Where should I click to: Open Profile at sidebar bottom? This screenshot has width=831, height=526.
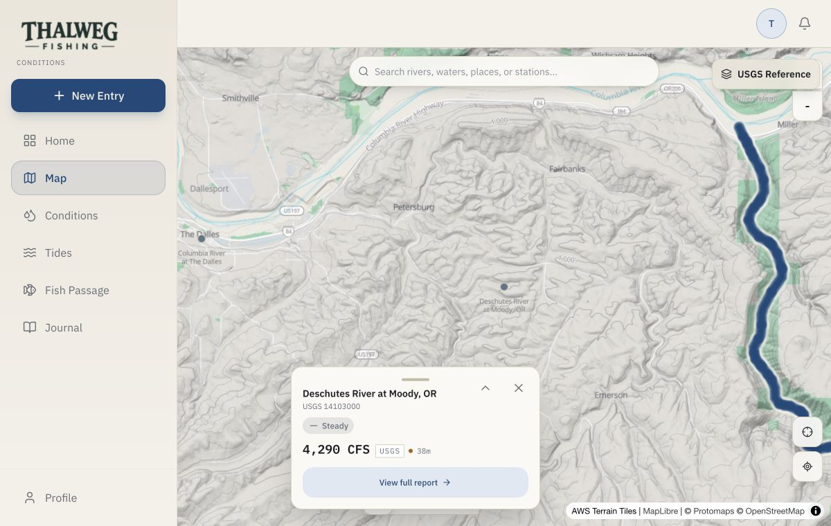(x=88, y=498)
